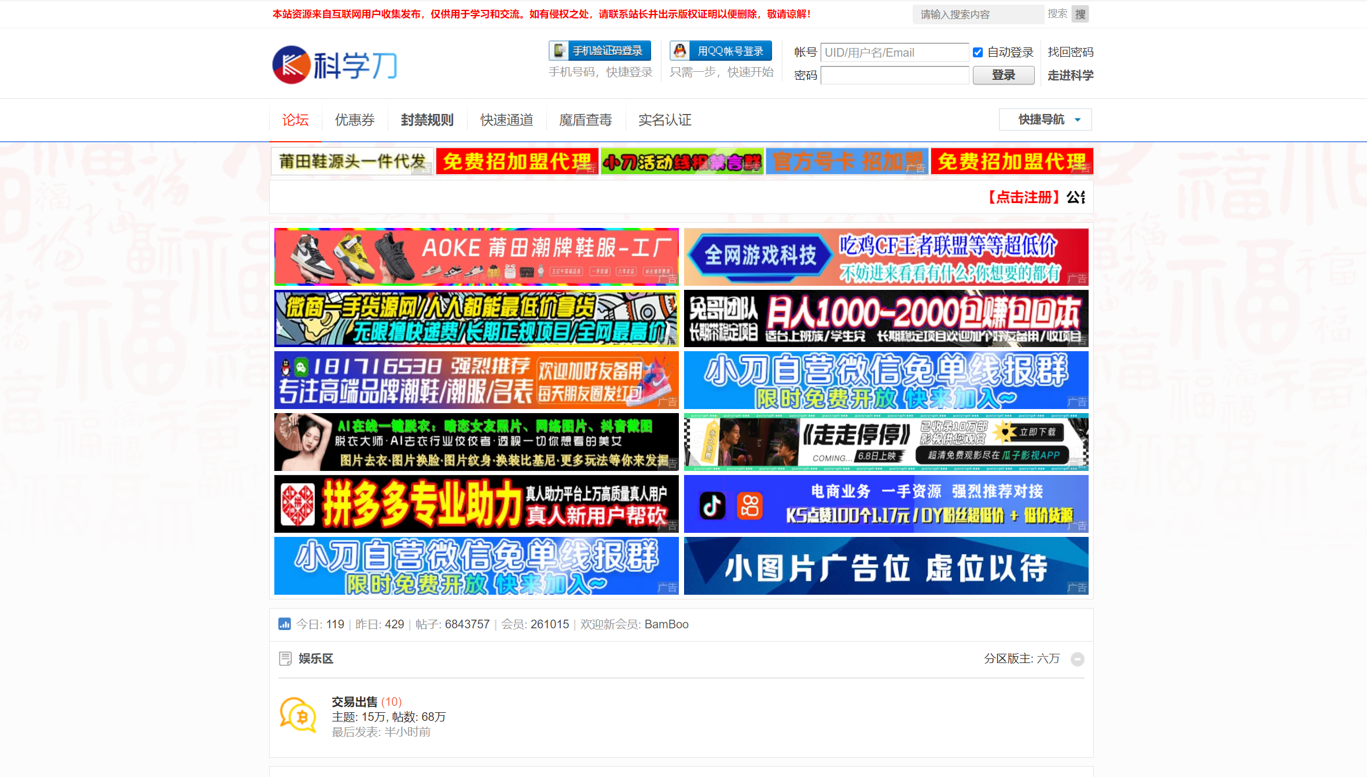Open the 实名认证 menu item
This screenshot has width=1367, height=777.
point(664,120)
